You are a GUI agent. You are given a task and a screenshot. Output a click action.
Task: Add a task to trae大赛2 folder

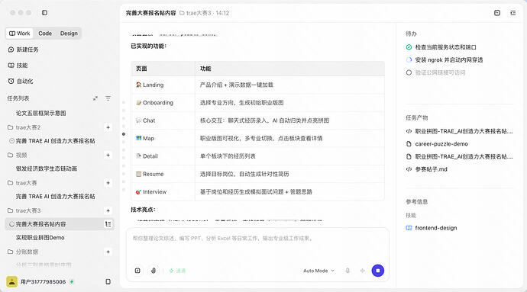click(x=108, y=127)
